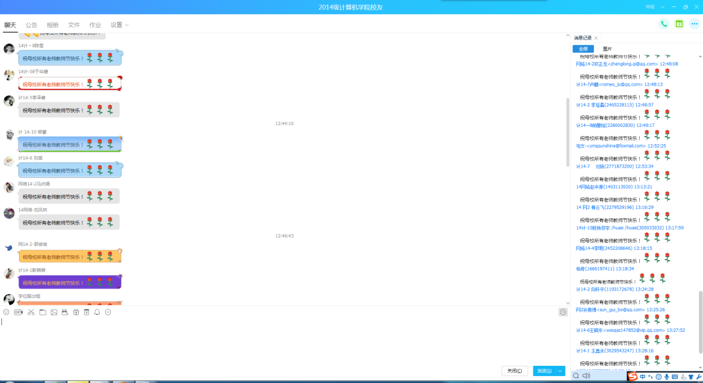Toggle the speaker icon in message record panel
This screenshot has width=703, height=383.
point(586,376)
